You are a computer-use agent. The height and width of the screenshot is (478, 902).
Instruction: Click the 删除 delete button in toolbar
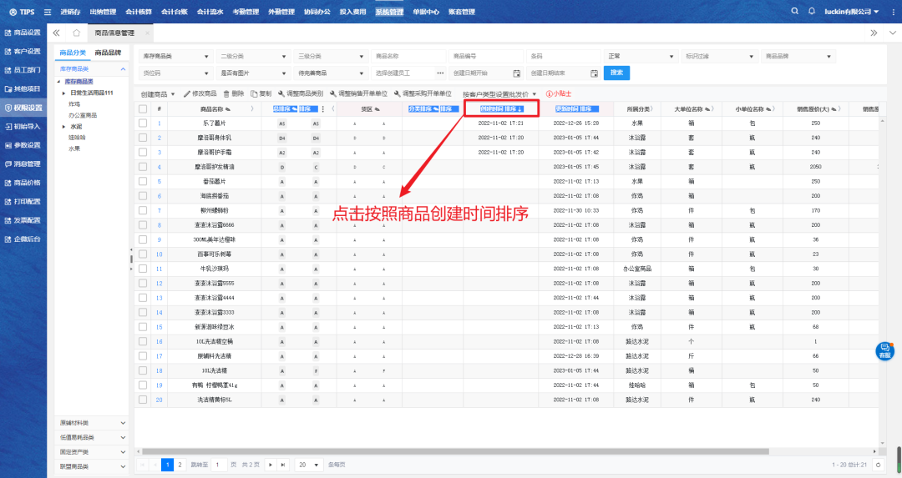coord(234,94)
